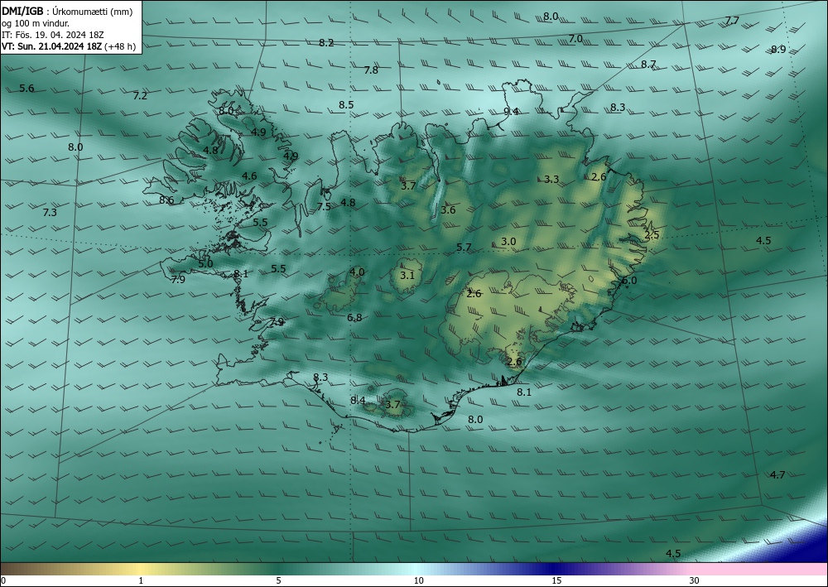
Task: Click the 3.6 value label
Action: click(448, 209)
